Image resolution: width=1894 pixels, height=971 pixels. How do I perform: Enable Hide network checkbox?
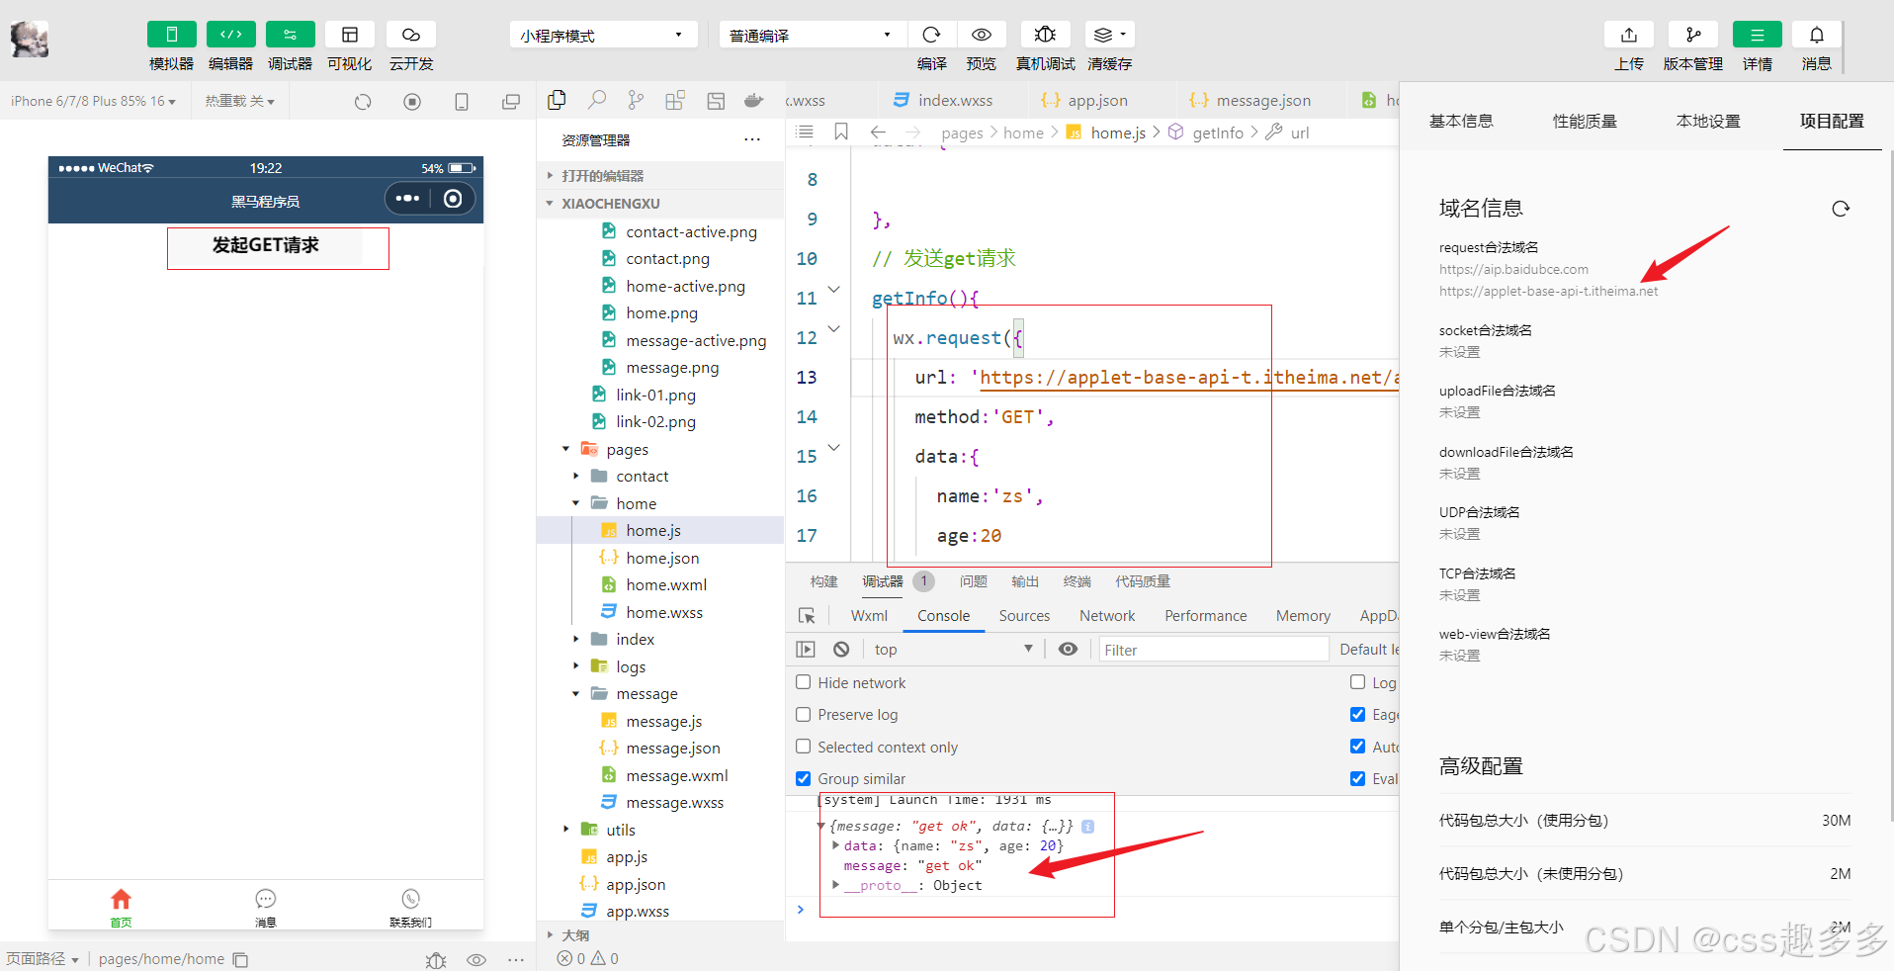803,682
